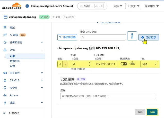Image resolution: width=164 pixels, height=118 pixels.
Task: Click the 安全性 shield icon
Action: 5,88
